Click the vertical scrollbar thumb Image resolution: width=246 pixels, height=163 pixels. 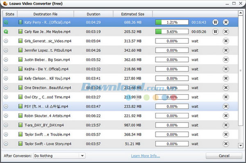click(241, 71)
